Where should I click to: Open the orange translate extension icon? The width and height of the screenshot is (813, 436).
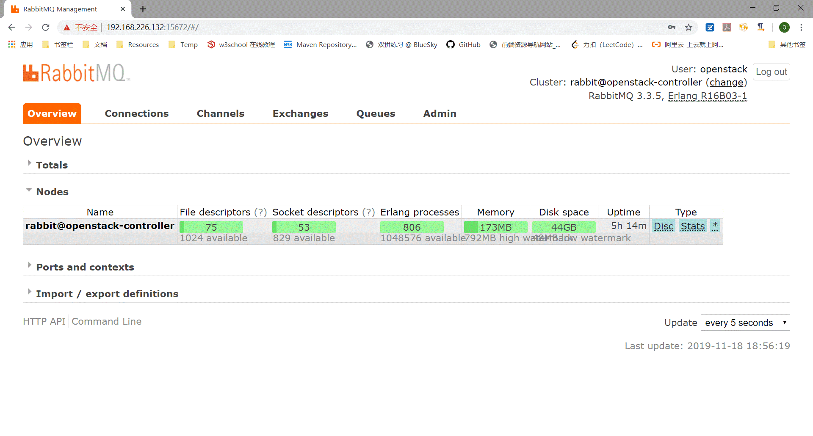point(744,28)
